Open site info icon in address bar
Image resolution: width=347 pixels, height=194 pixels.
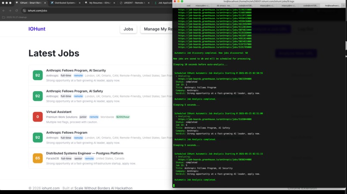pyautogui.click(x=25, y=11)
